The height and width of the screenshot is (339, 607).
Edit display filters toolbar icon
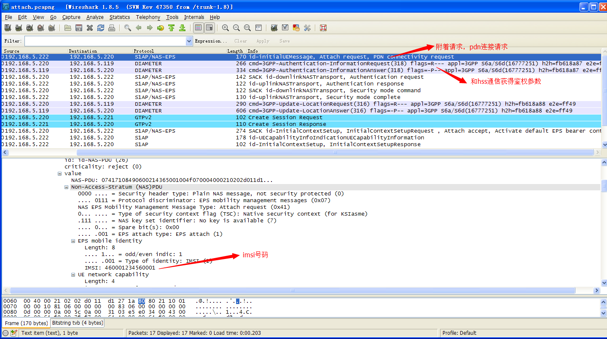click(285, 28)
